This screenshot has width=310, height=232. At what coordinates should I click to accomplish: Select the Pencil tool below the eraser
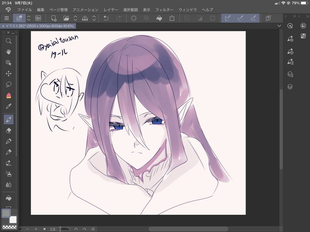click(9, 141)
